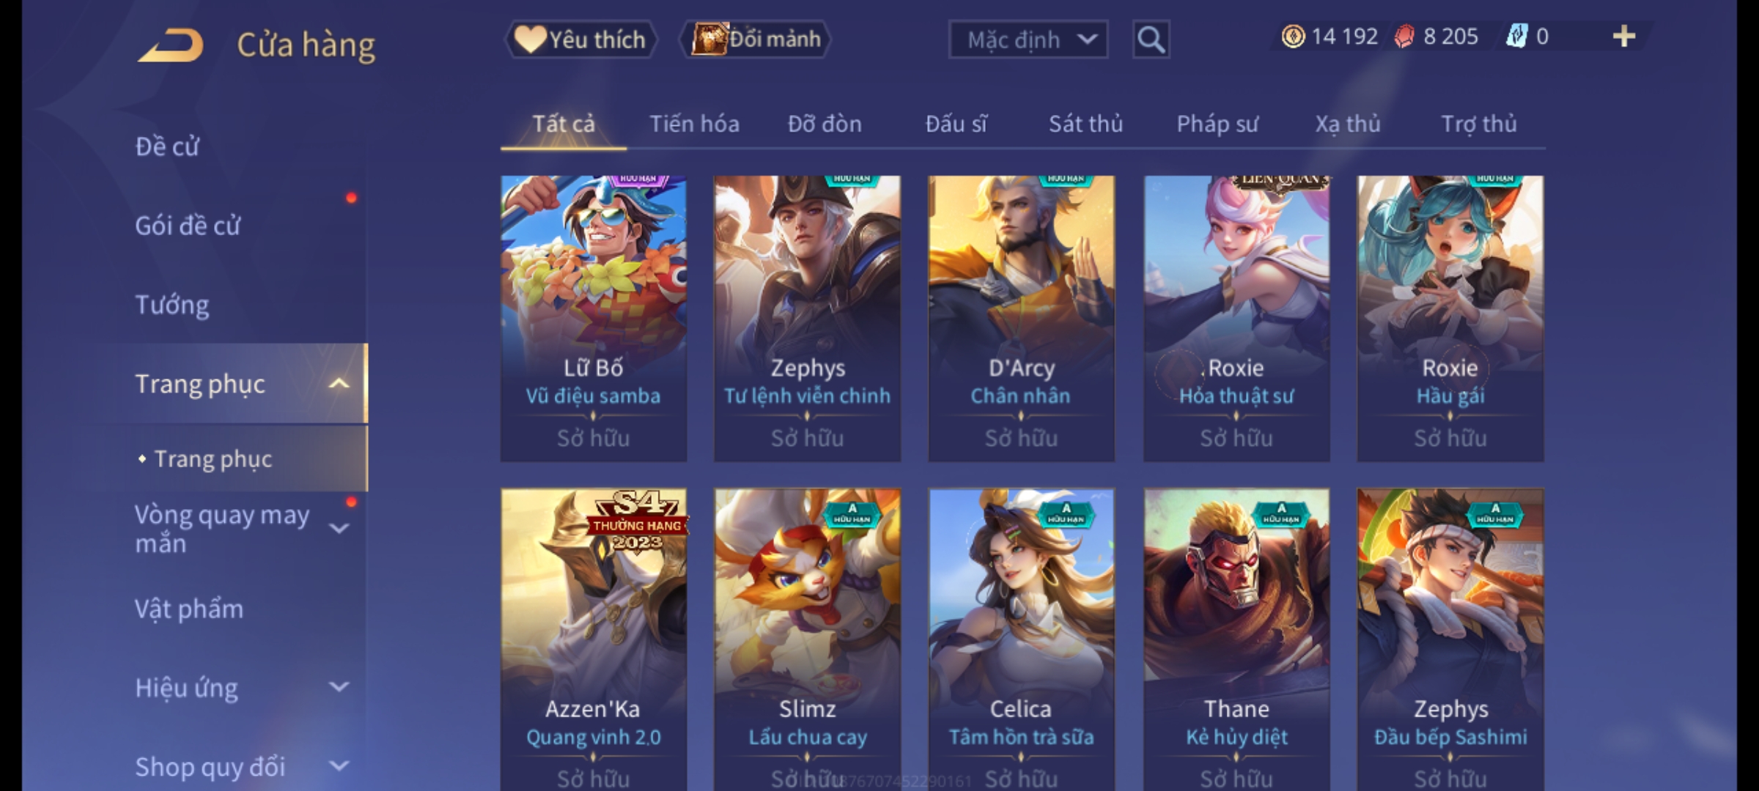Screen dimensions: 1759x791
Task: Collapse the Trang phục sidebar section
Action: coord(339,384)
